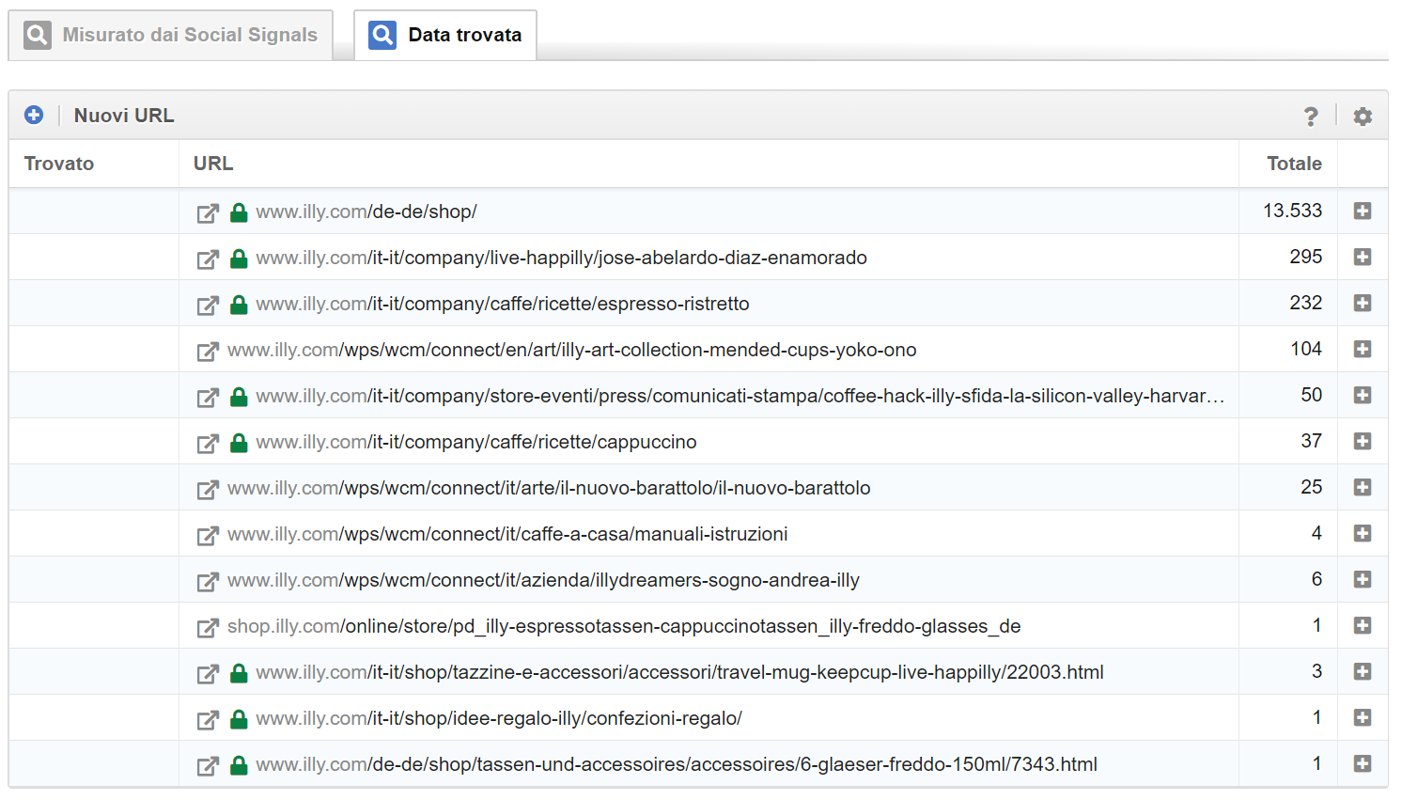1402x800 pixels.
Task: Click green padlock on confezioni-regalo row
Action: (239, 719)
